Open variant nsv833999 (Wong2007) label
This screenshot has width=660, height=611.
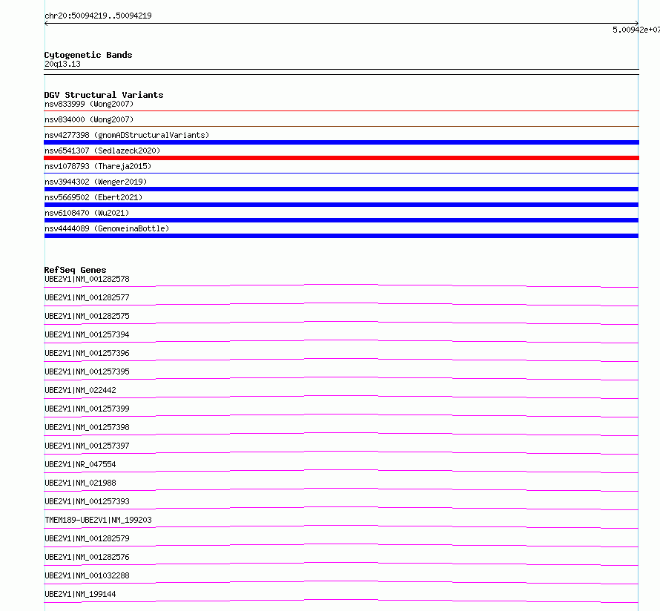89,104
